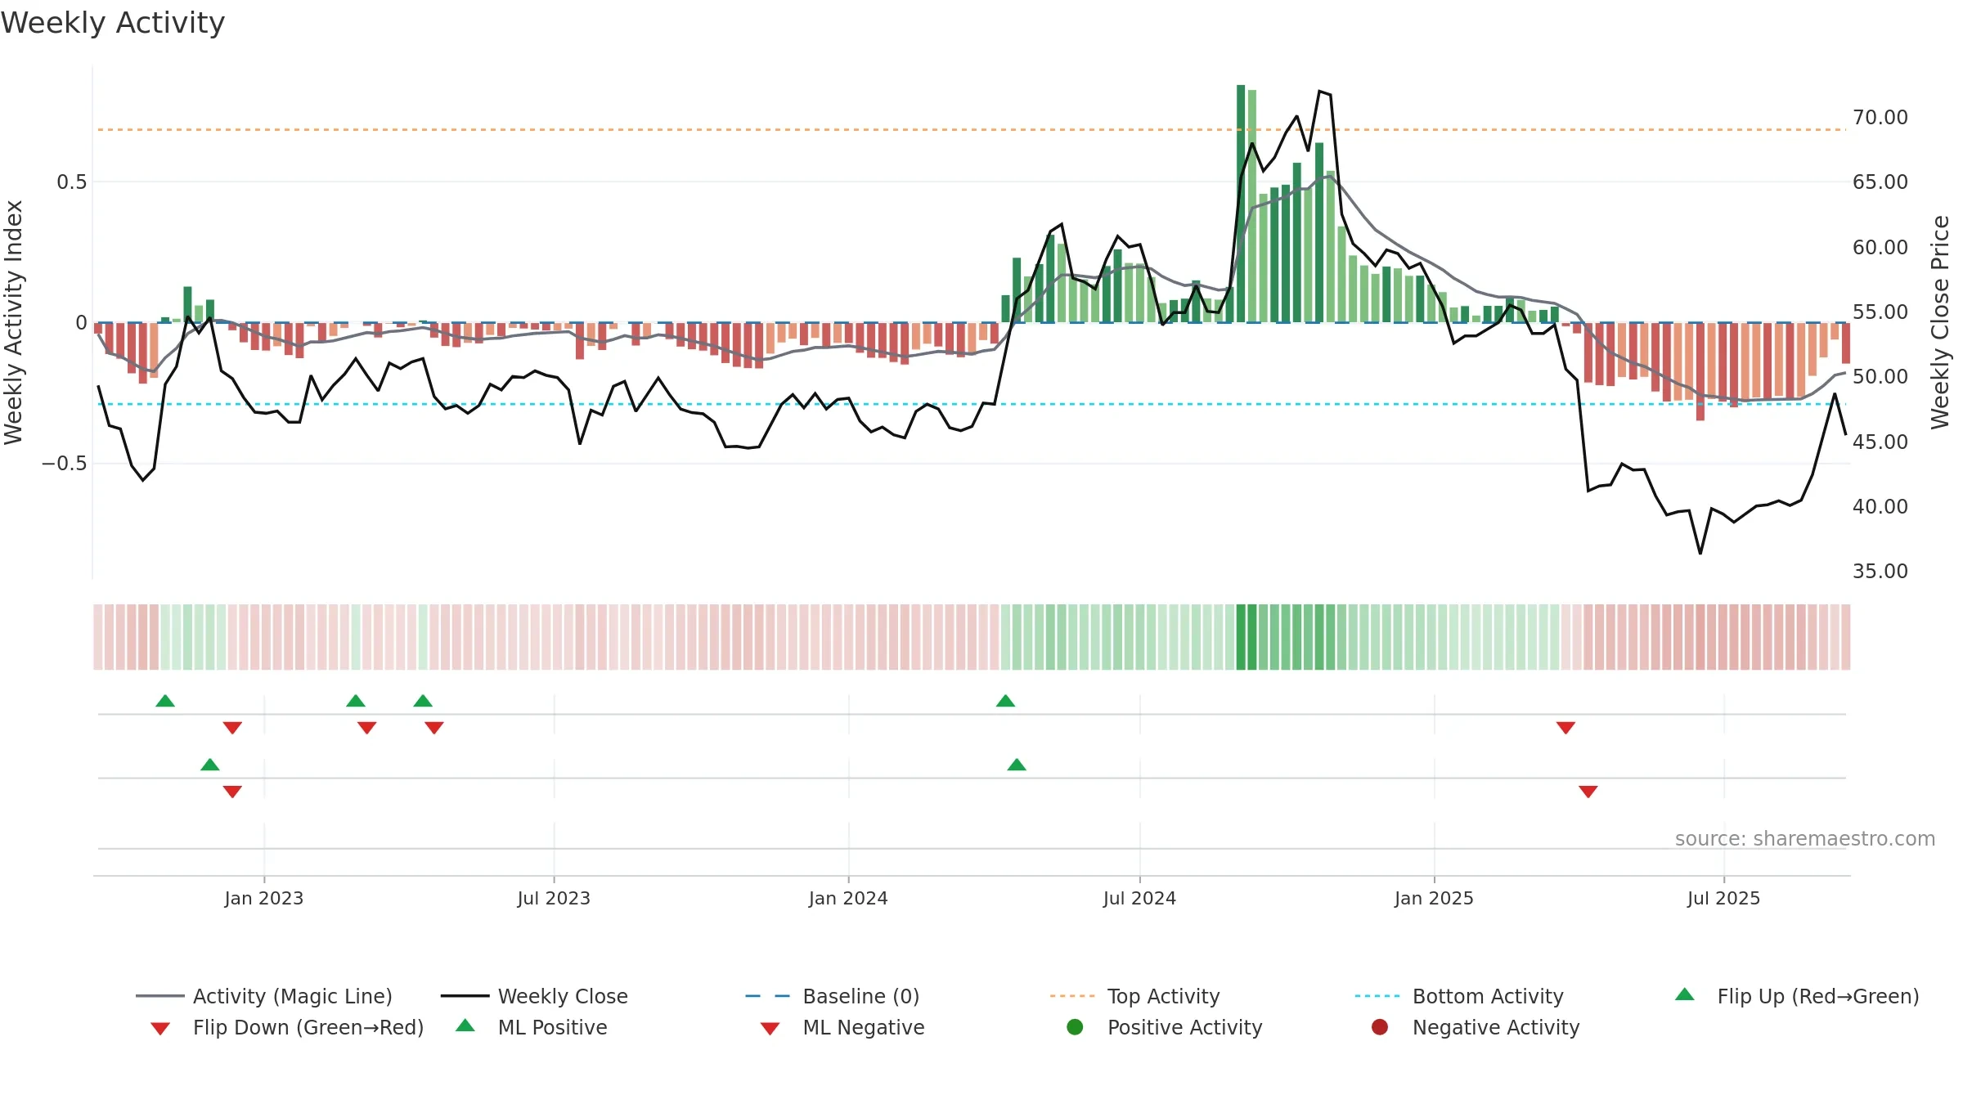The height and width of the screenshot is (1104, 1963).
Task: Toggle Flip Down (Green→Red) legend entry
Action: coord(287,1027)
